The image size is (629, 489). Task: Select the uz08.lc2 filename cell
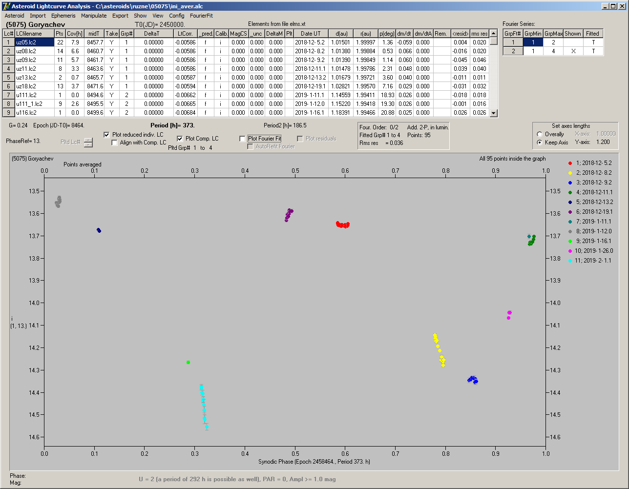34,51
